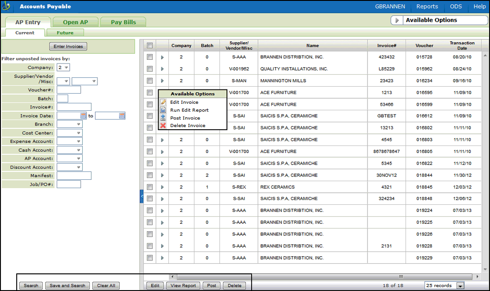
Task: Switch to the Open AP tab
Action: 74,22
